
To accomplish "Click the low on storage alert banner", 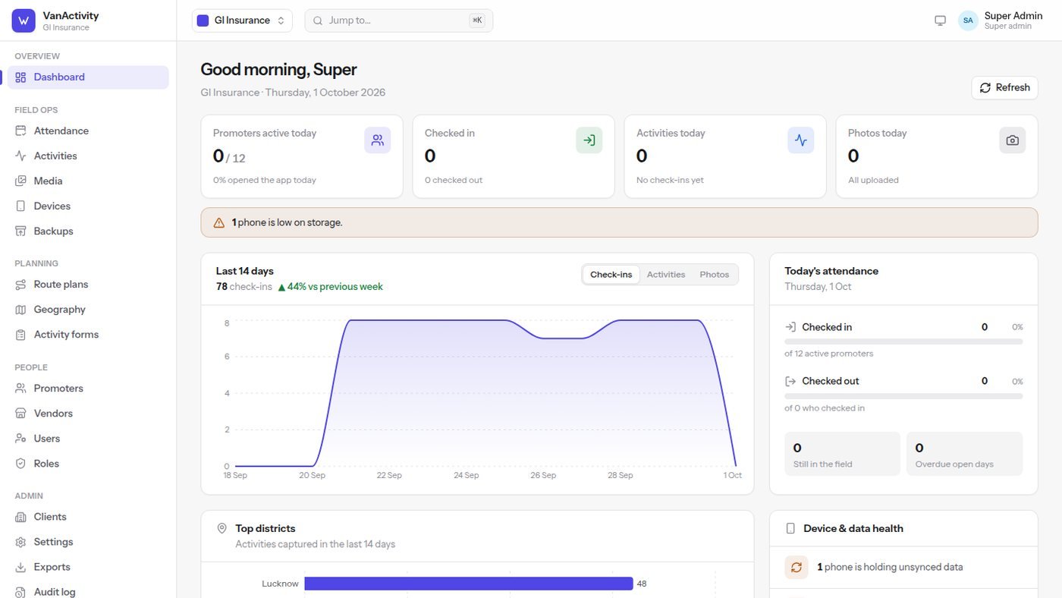I will [x=619, y=223].
